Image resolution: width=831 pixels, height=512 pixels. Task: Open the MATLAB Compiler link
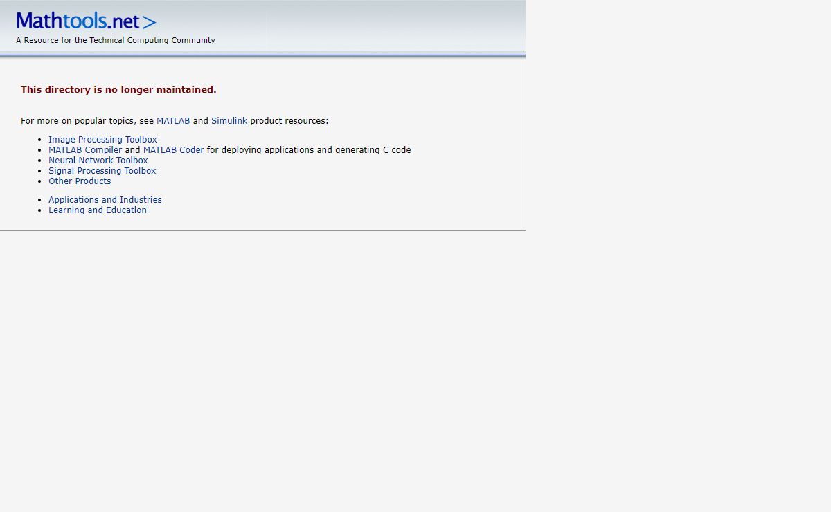point(85,150)
